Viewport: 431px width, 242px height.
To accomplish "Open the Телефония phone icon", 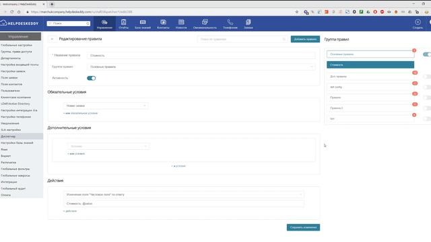I will (230, 24).
